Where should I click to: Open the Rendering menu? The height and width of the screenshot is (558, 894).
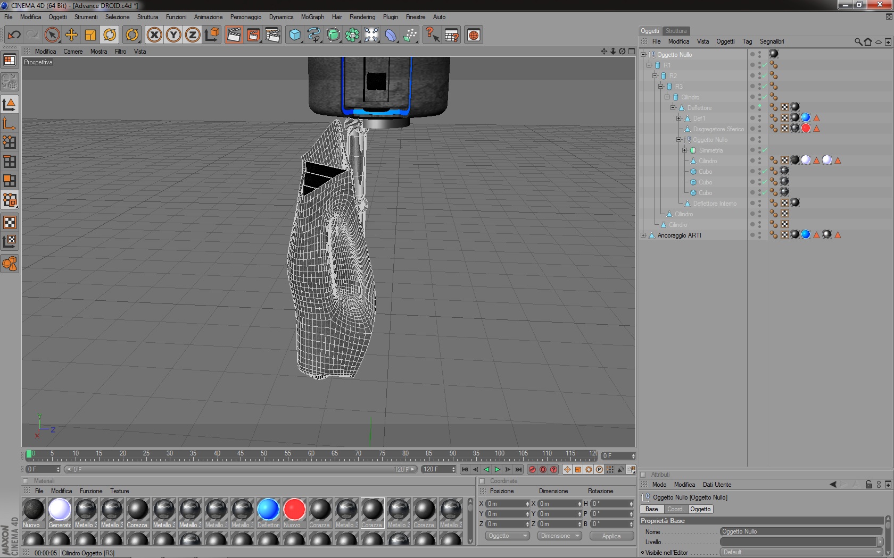[362, 17]
